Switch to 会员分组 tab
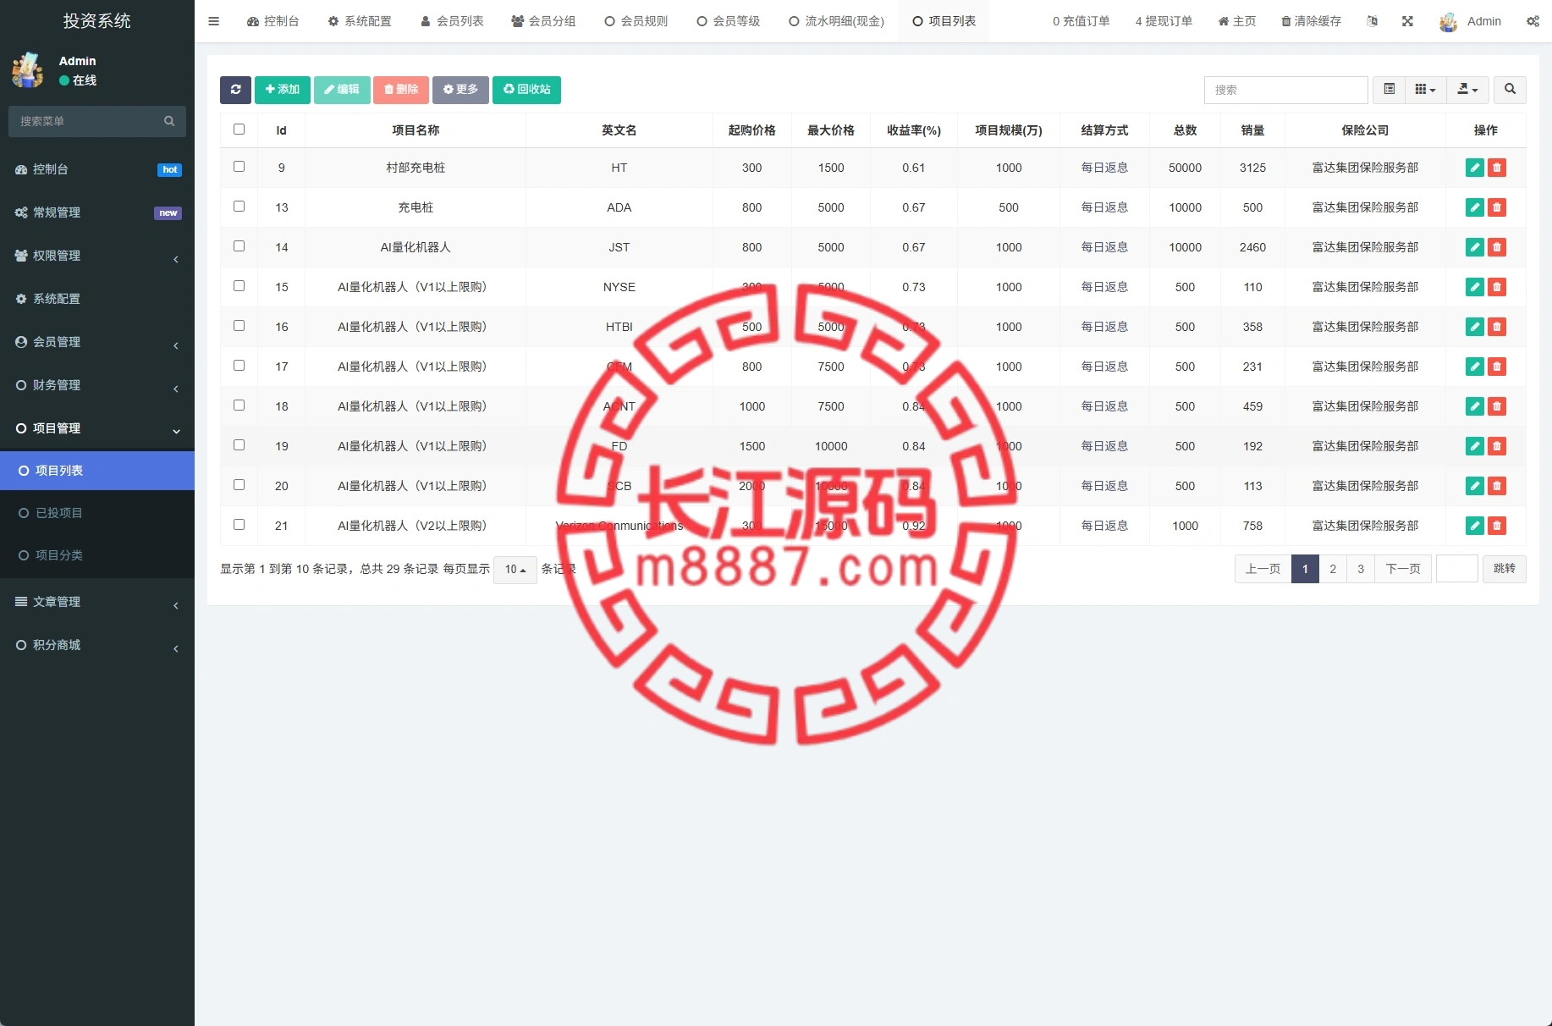This screenshot has width=1552, height=1026. (x=543, y=21)
